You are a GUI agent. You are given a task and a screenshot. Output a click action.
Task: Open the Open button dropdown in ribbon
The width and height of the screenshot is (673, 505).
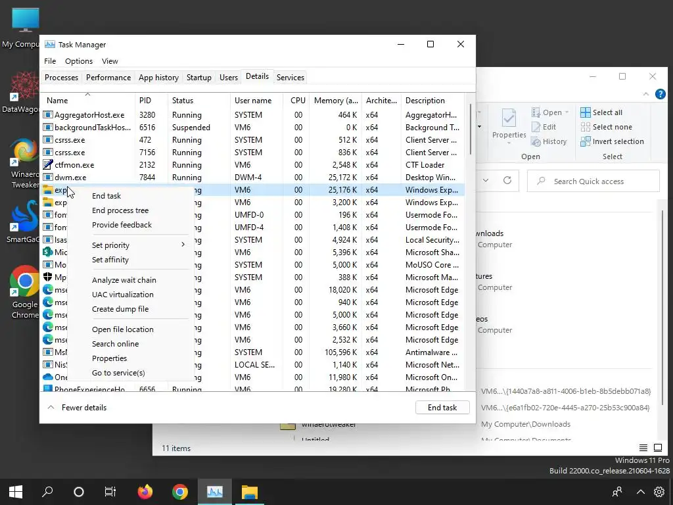coord(567,112)
